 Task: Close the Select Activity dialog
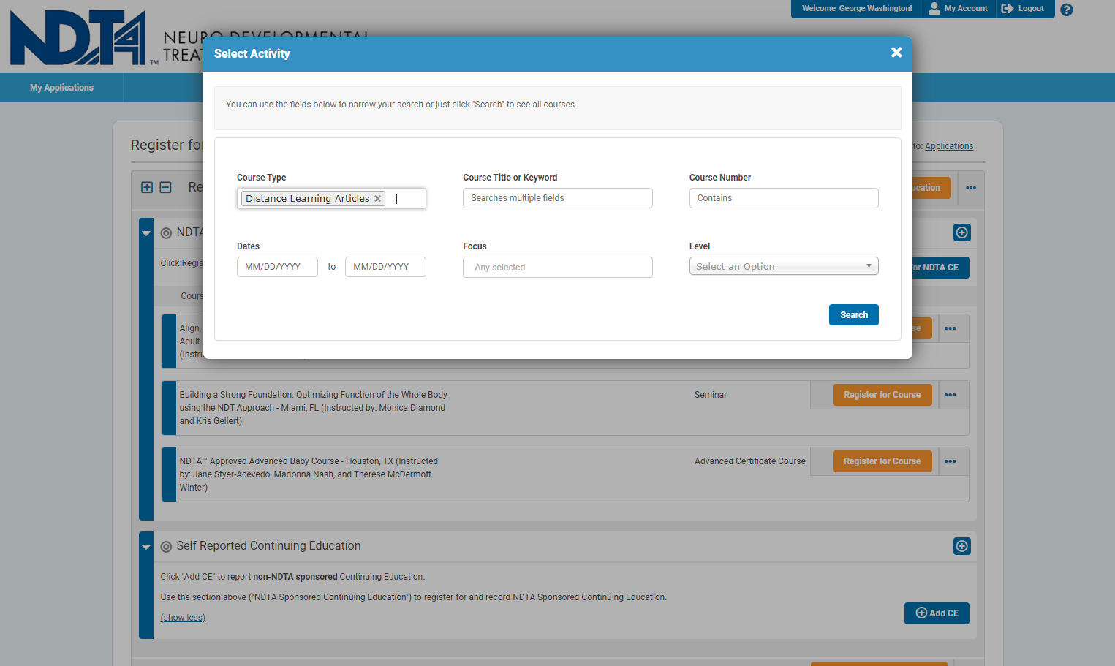click(896, 53)
